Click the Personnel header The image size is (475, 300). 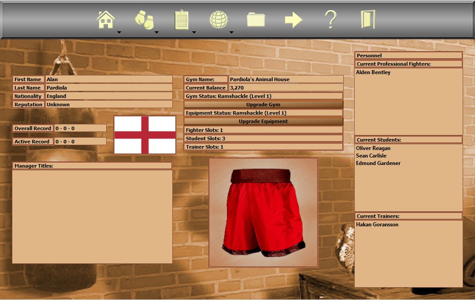408,56
